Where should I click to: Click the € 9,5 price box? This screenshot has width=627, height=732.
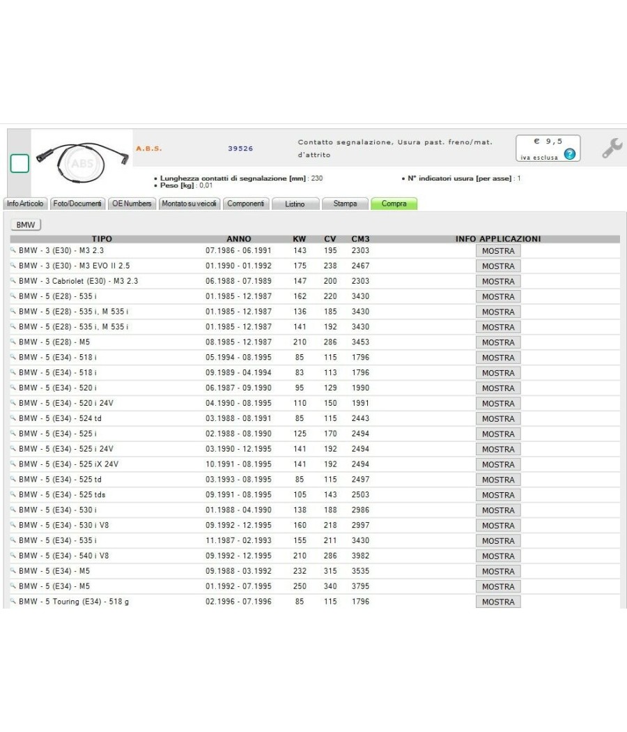(x=548, y=148)
